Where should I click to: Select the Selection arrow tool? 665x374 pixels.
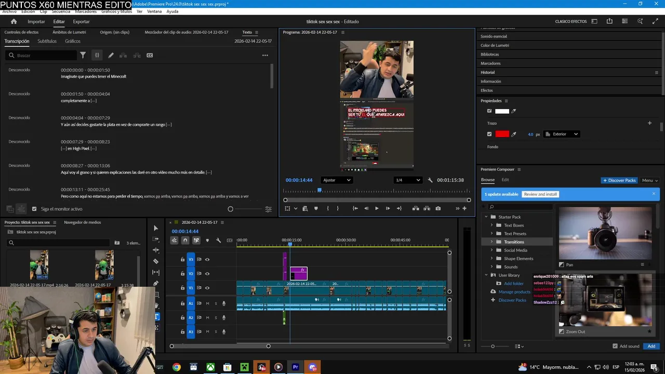coord(156,228)
